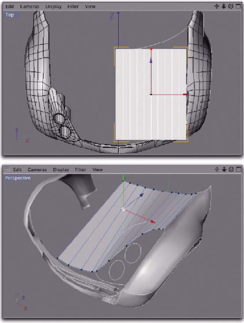Click the green Y-axis handle in Perspective view
Screen dimensions: 244x323
pyautogui.click(x=124, y=177)
